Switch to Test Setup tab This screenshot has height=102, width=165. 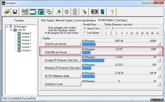tap(121, 20)
